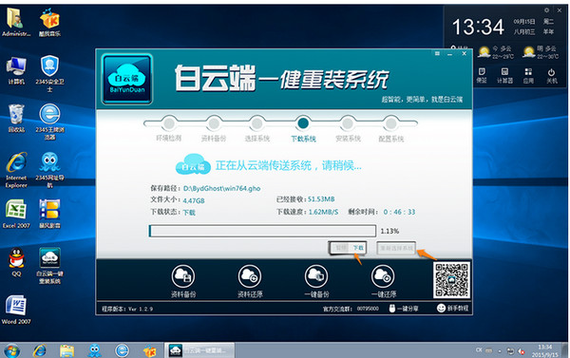Open the 便签 sticky note widget tool
The height and width of the screenshot is (358, 570).
pyautogui.click(x=482, y=75)
